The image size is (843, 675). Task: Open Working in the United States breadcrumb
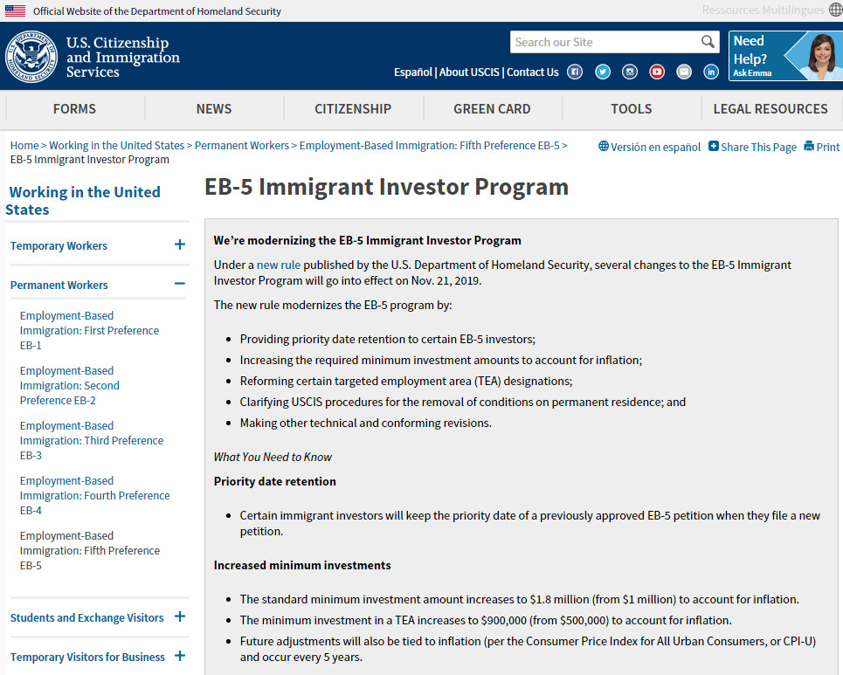point(117,146)
